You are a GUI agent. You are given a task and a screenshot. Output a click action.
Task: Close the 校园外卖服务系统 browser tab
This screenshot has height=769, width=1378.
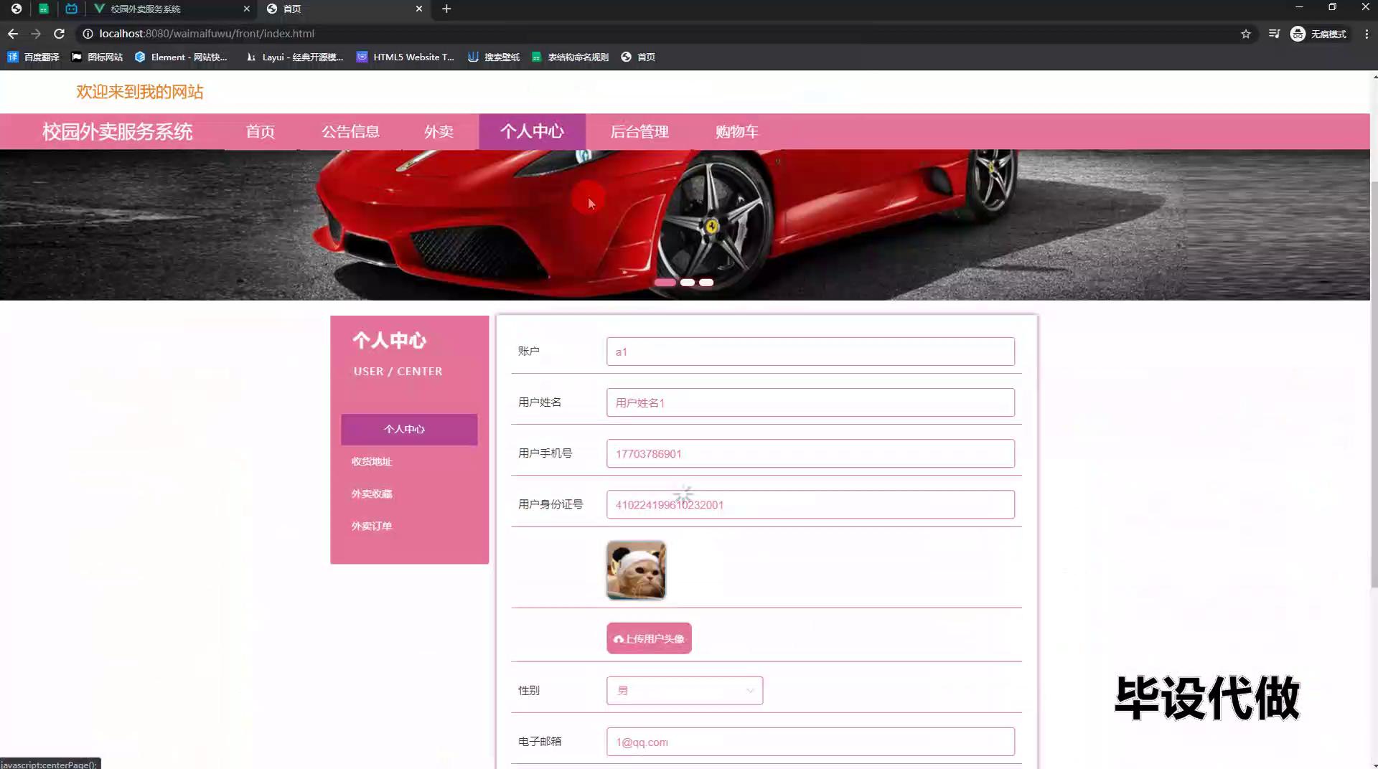(246, 9)
